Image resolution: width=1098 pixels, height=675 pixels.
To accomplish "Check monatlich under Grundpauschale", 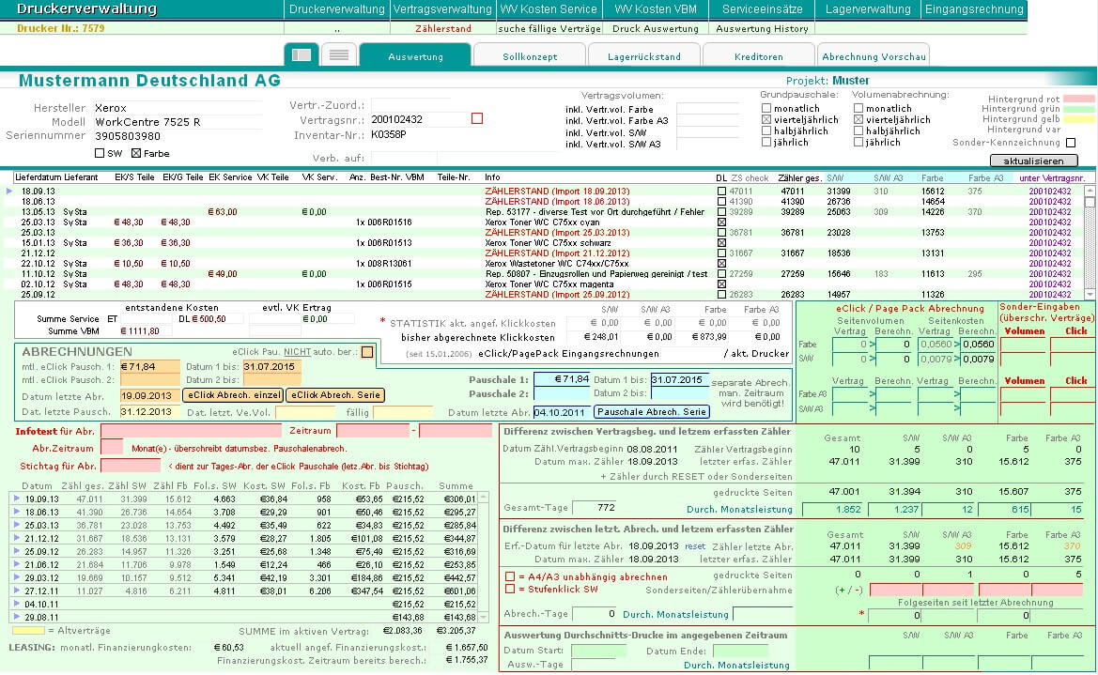I will pos(766,109).
